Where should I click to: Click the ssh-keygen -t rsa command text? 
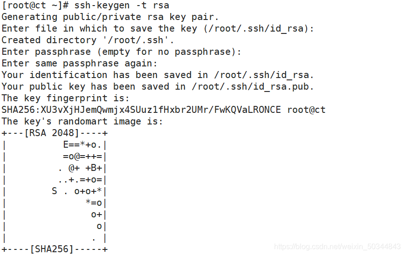[122, 6]
